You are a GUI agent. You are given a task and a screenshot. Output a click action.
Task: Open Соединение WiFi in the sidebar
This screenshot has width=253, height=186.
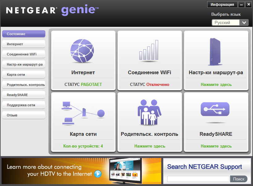[24, 54]
